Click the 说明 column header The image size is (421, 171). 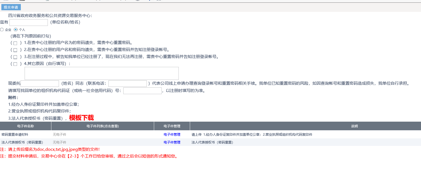point(354,126)
